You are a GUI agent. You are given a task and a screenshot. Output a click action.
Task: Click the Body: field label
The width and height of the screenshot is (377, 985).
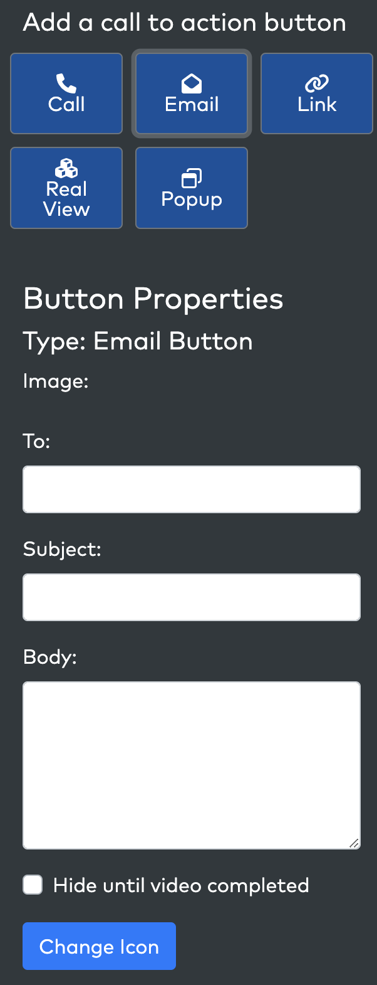(x=50, y=658)
